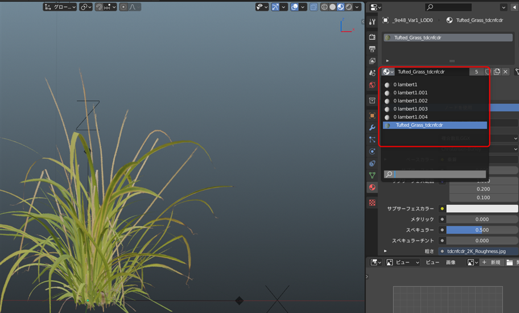Image resolution: width=519 pixels, height=313 pixels.
Task: Expand the material slot list arrow
Action: pyautogui.click(x=388, y=61)
